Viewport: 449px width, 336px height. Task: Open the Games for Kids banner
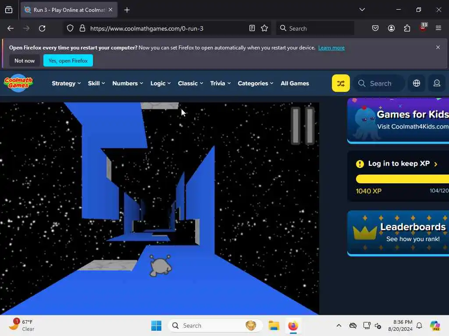tap(398, 121)
